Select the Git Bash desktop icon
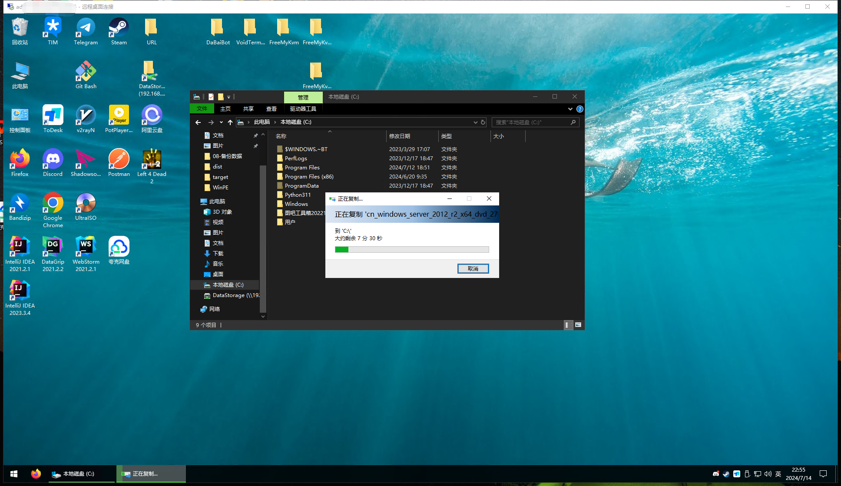The image size is (841, 486). point(86,75)
